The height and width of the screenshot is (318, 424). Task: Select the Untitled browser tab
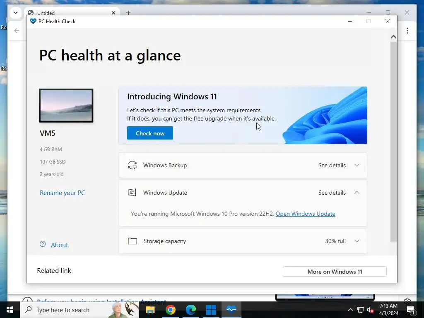[72, 13]
